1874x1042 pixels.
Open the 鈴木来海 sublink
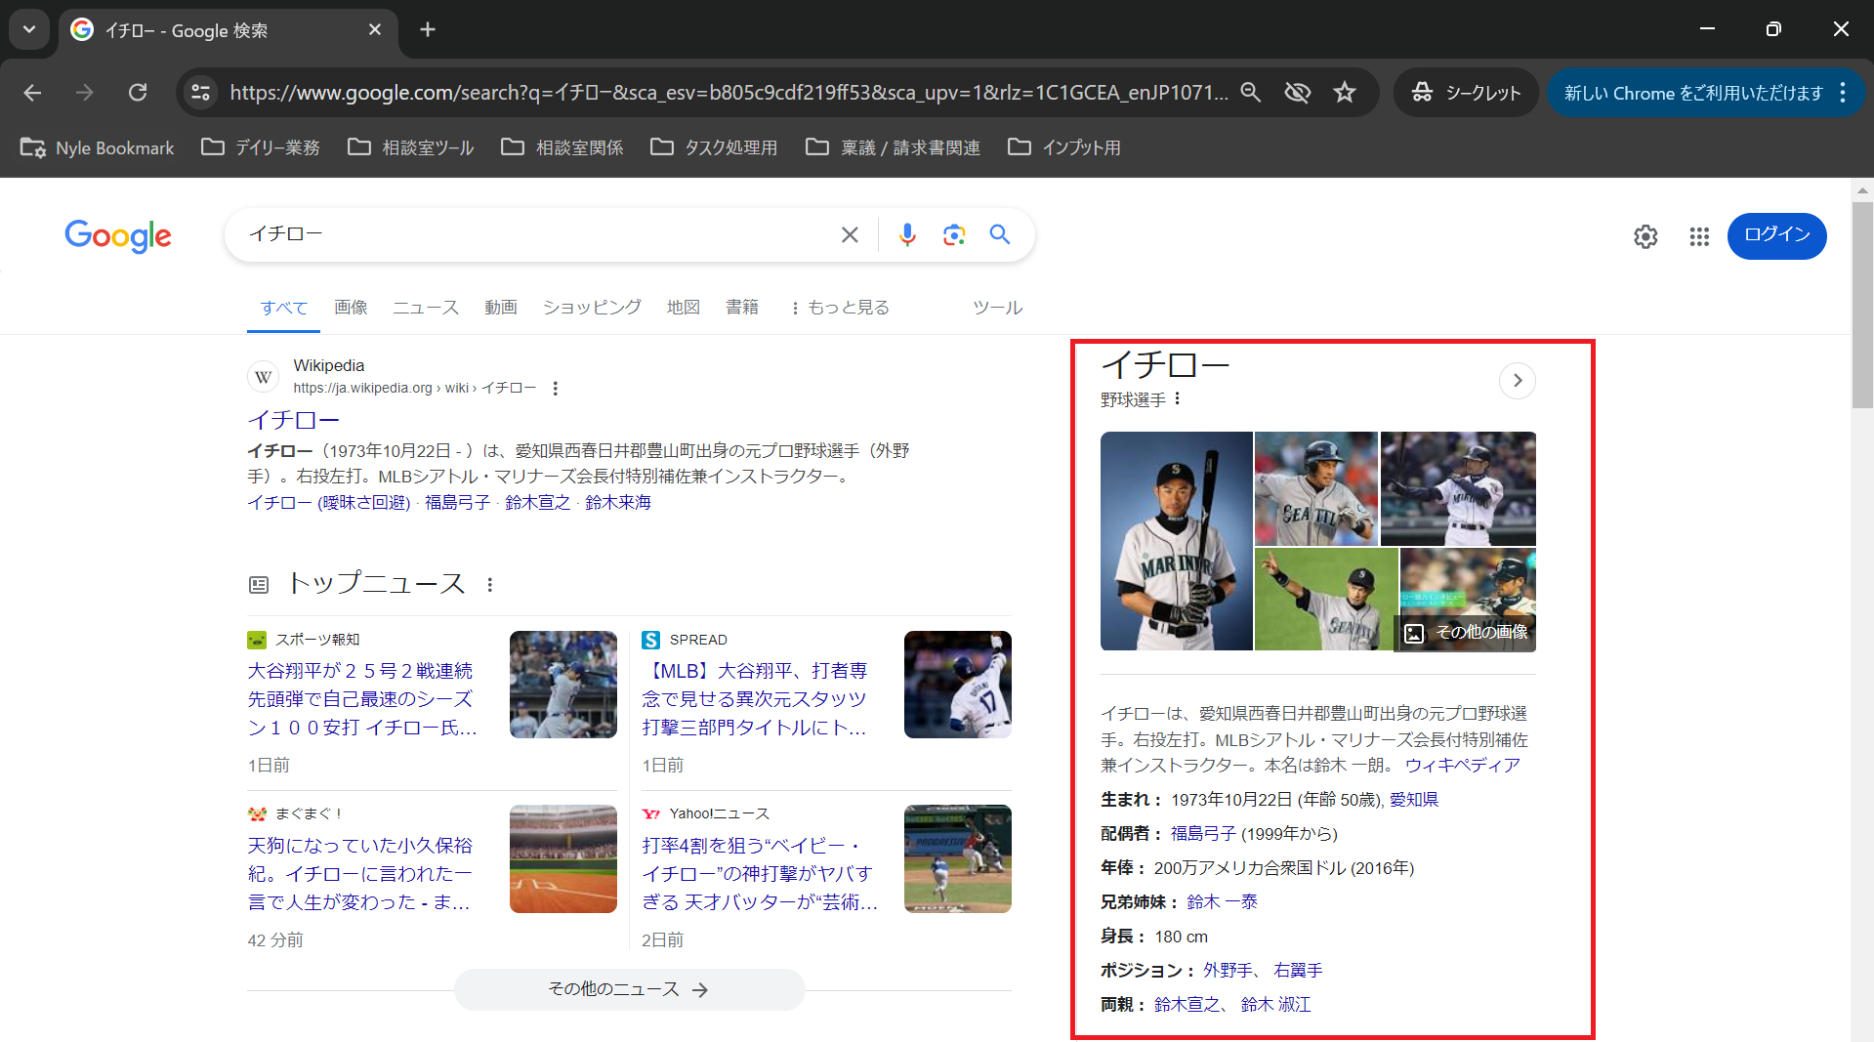(x=618, y=503)
